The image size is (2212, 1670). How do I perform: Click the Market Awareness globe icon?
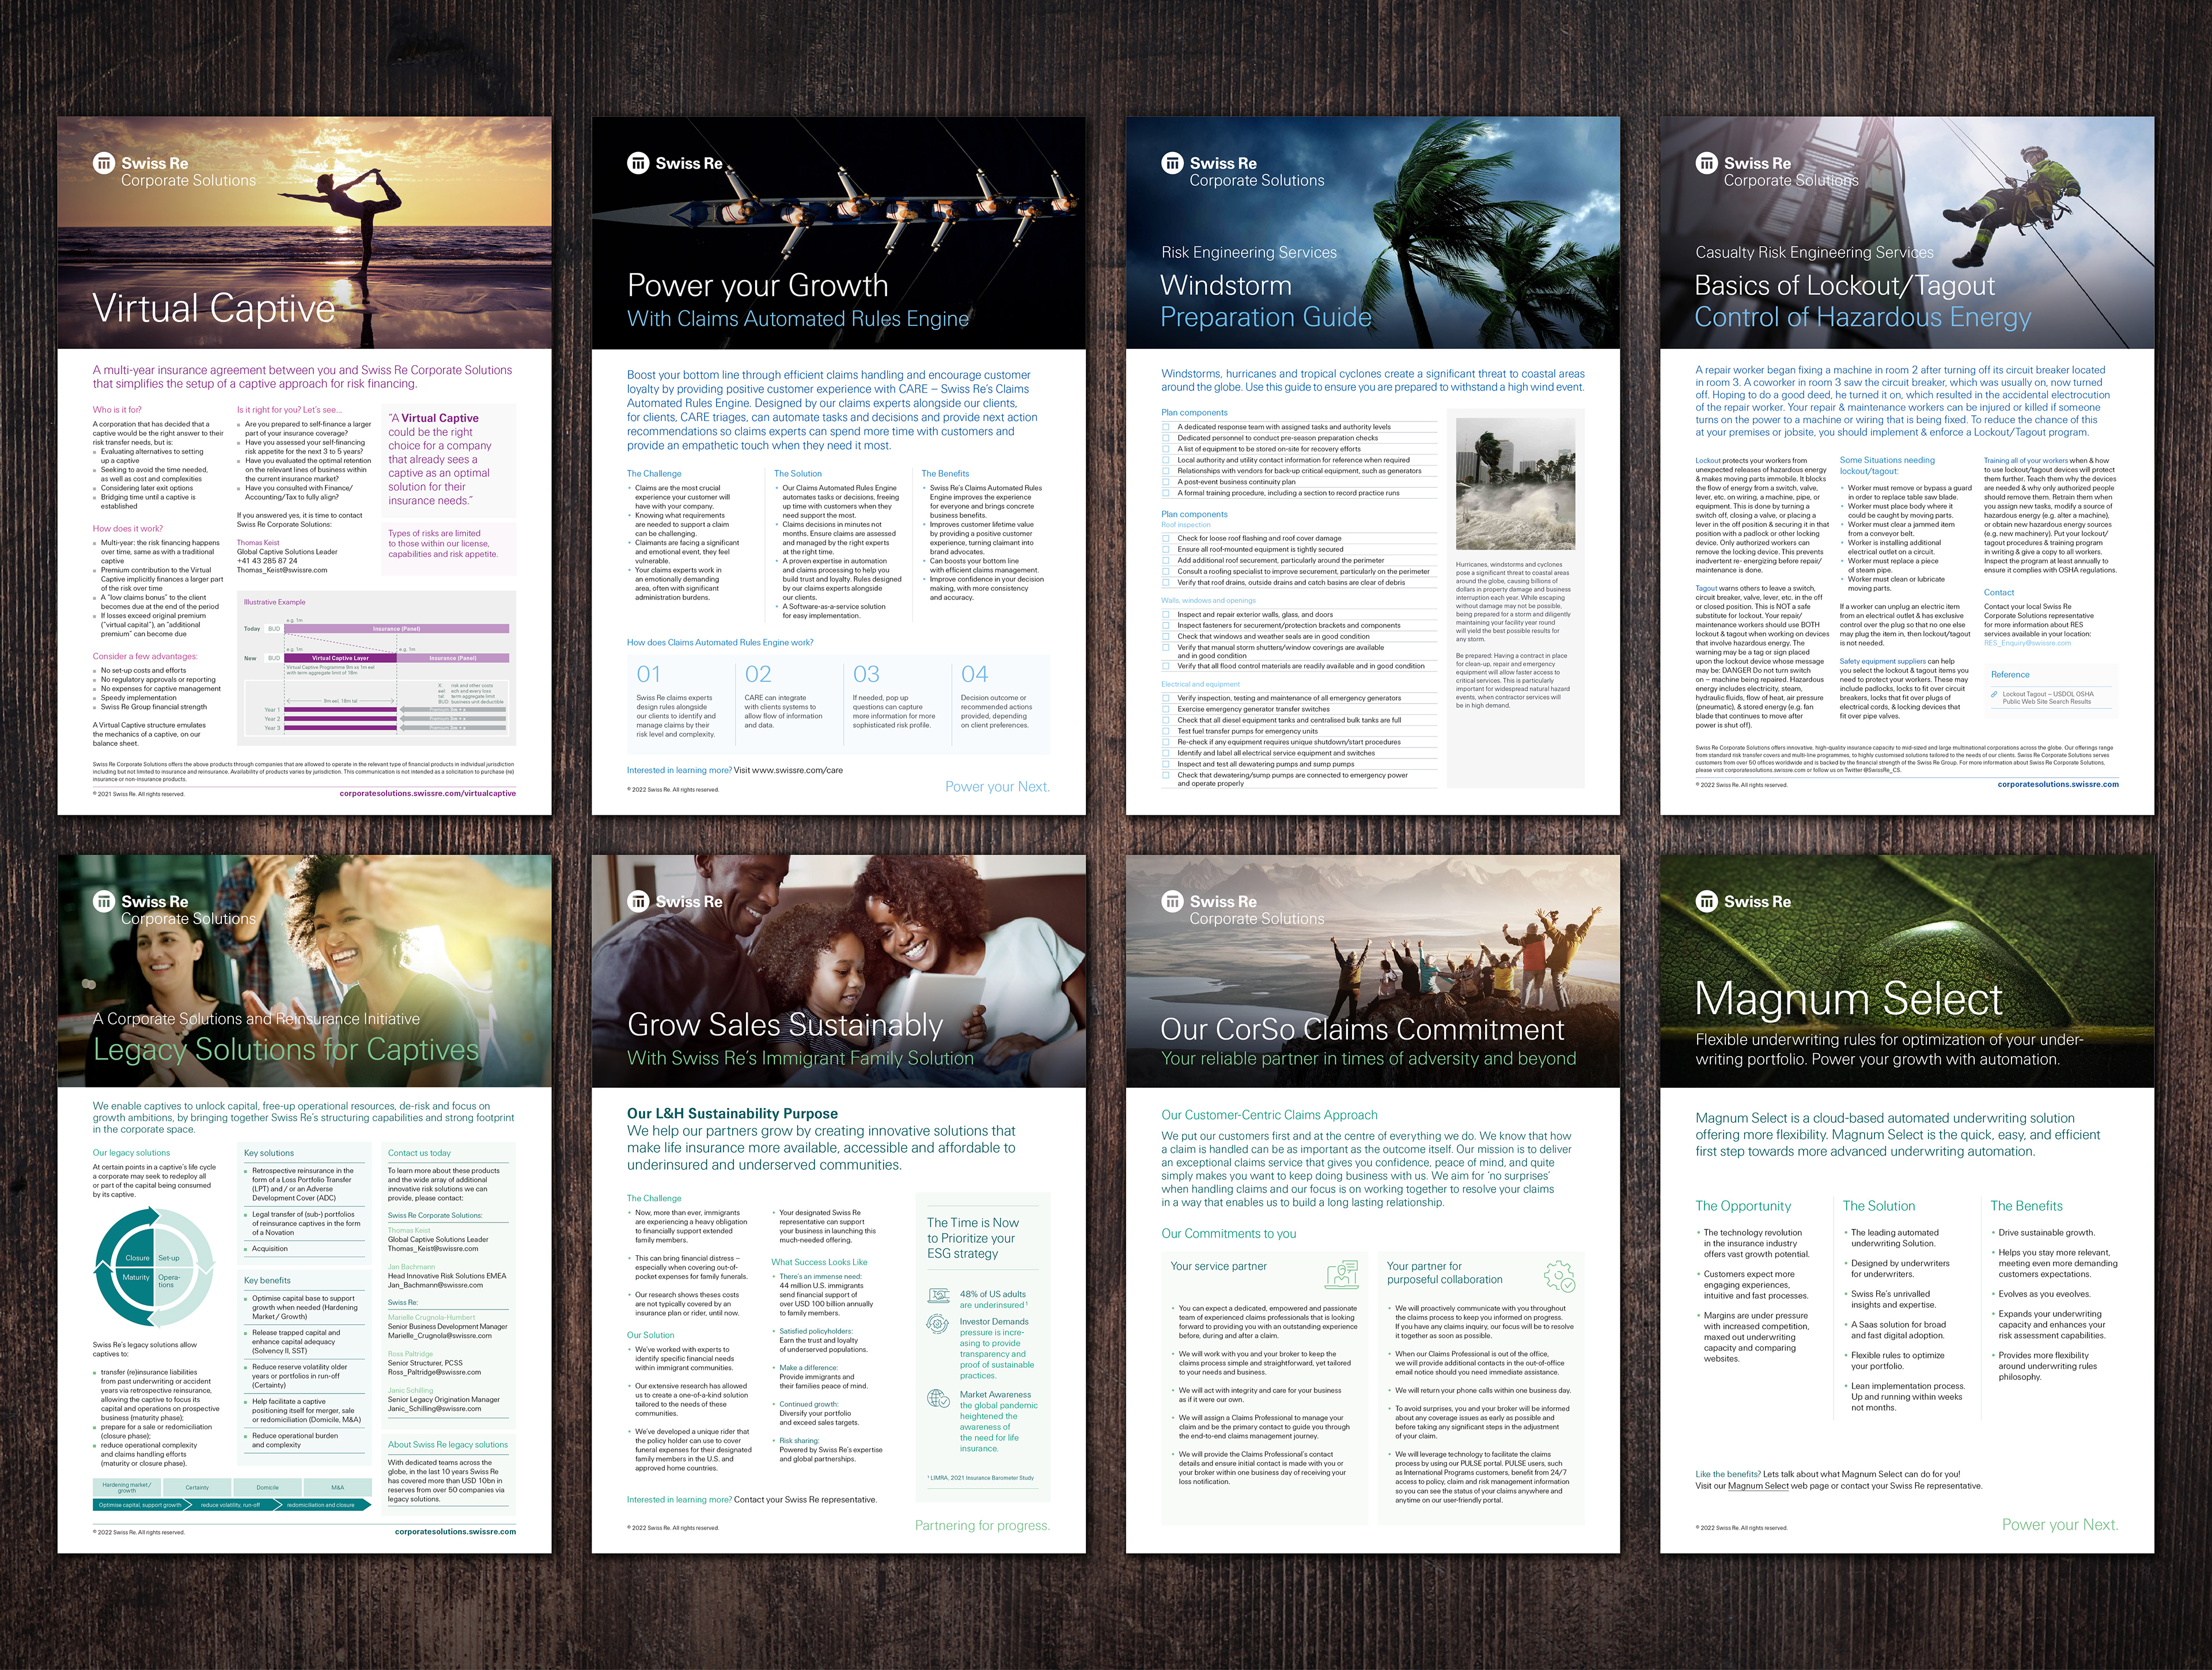pyautogui.click(x=938, y=1399)
